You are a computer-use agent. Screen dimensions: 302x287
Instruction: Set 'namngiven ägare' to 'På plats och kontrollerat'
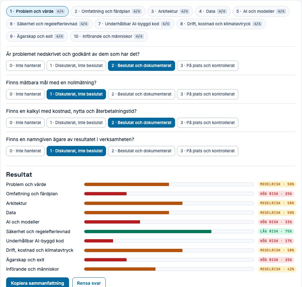click(x=208, y=151)
